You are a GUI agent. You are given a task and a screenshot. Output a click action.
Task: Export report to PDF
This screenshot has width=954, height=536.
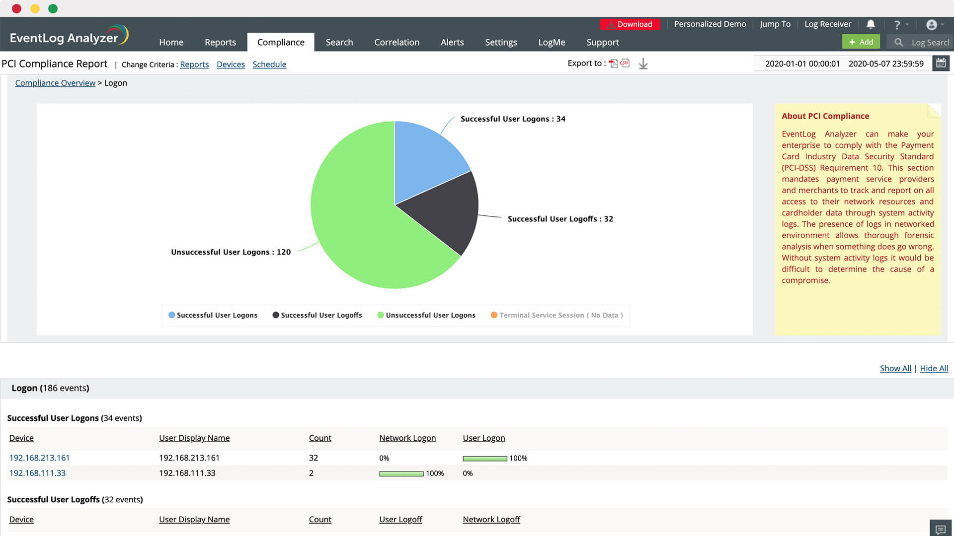tap(614, 64)
